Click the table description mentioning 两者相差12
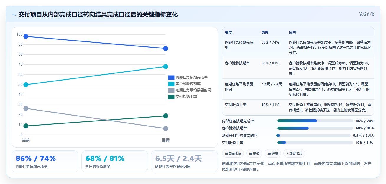This screenshot has width=386, height=184. point(330,48)
